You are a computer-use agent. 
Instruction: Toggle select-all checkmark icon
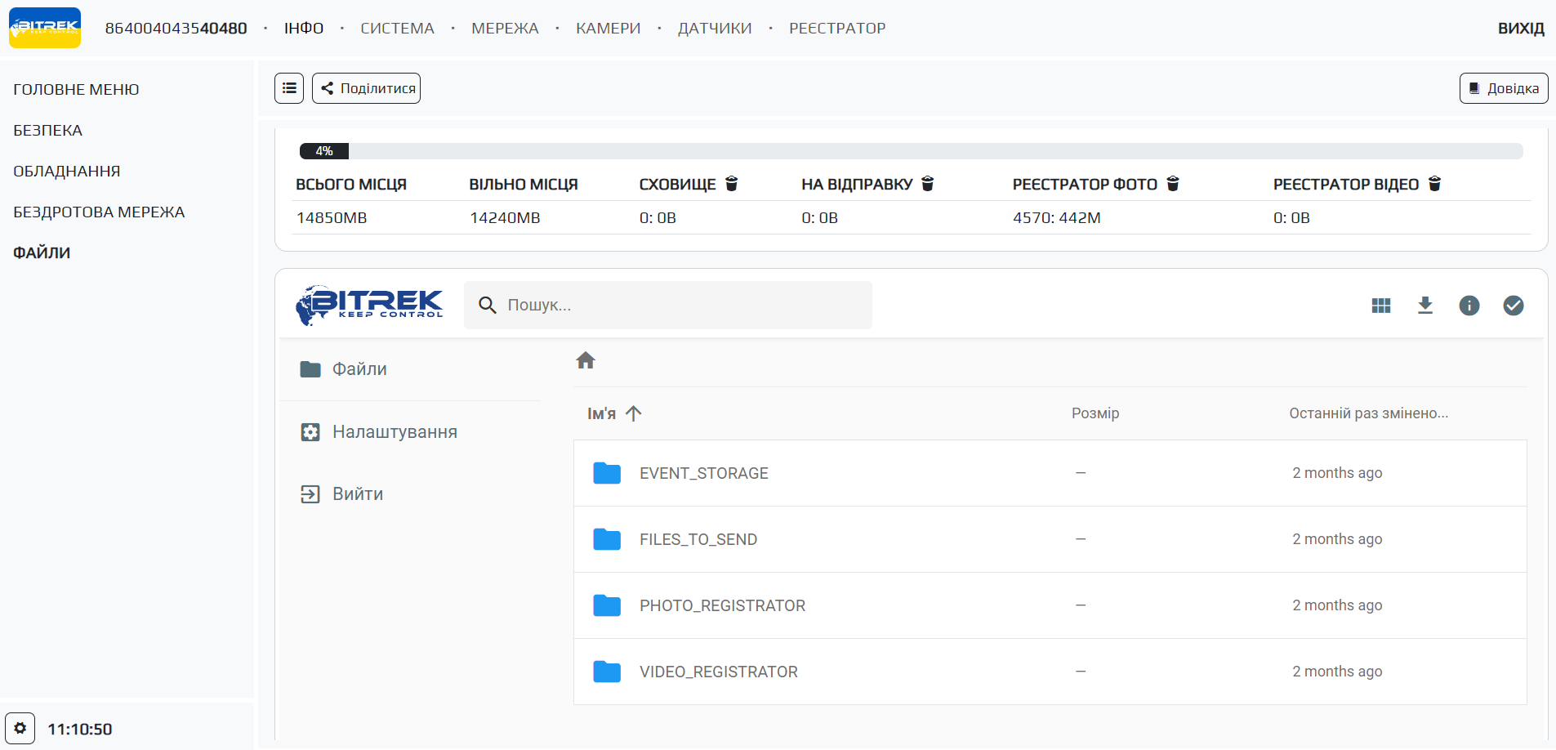pos(1514,306)
